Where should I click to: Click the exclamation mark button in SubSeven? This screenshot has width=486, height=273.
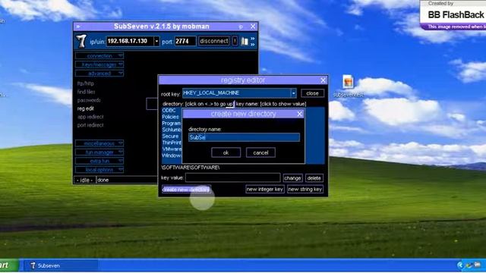click(235, 41)
